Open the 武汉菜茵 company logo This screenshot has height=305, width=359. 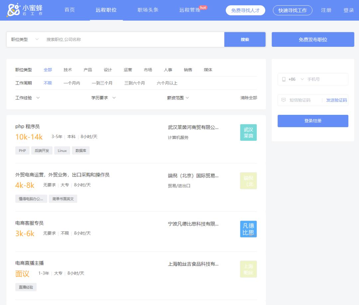[x=248, y=132]
